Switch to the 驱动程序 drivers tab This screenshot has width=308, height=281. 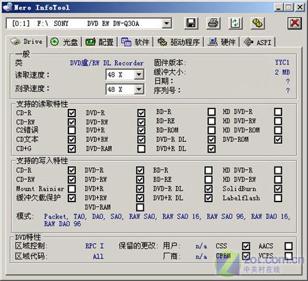coord(179,42)
